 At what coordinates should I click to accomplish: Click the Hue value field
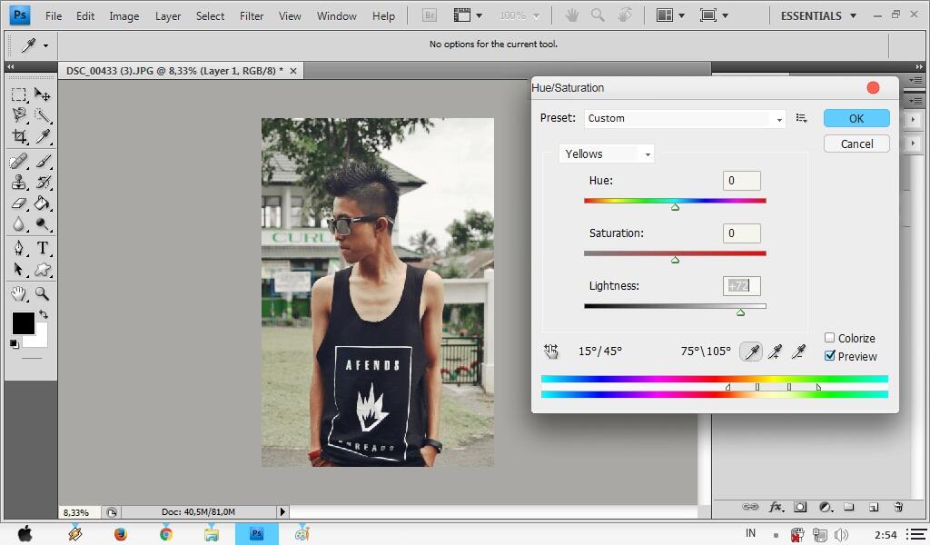(741, 181)
